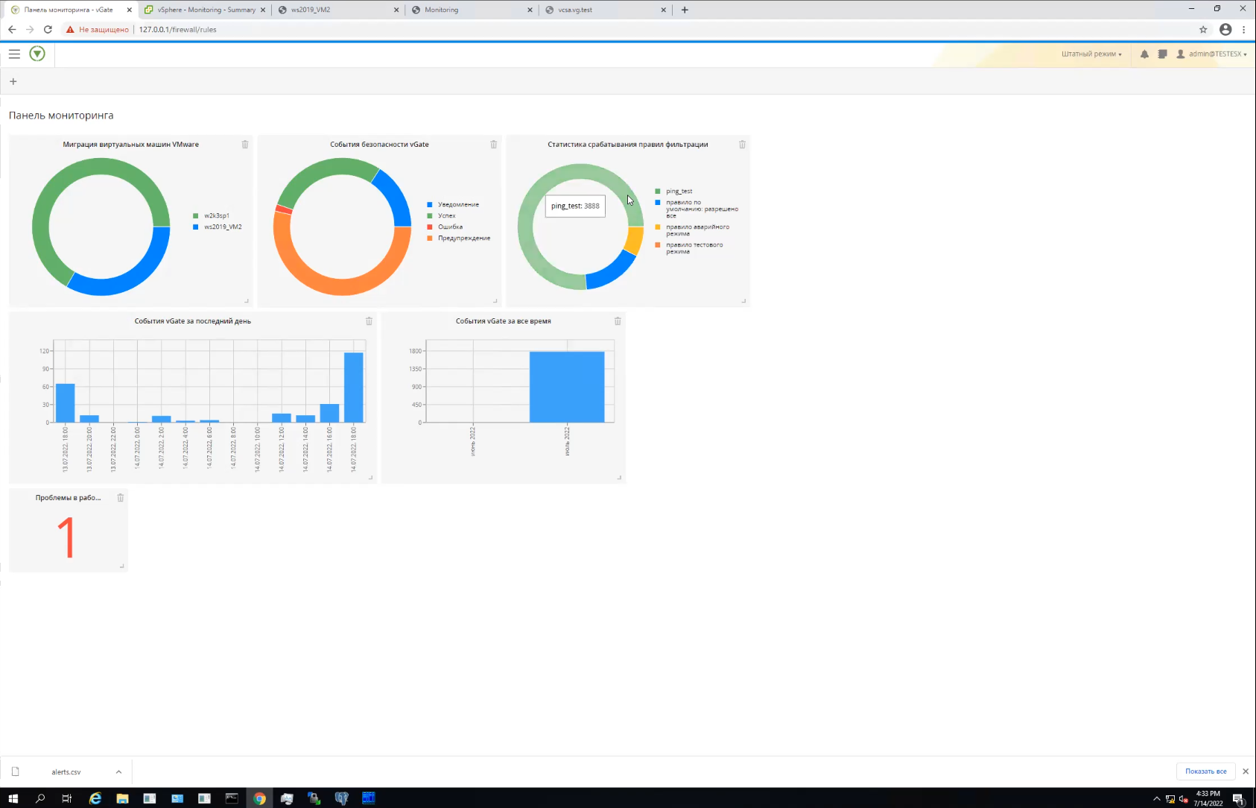Click Показать все downloads button
Screen dimensions: 1256x808
click(x=1206, y=771)
